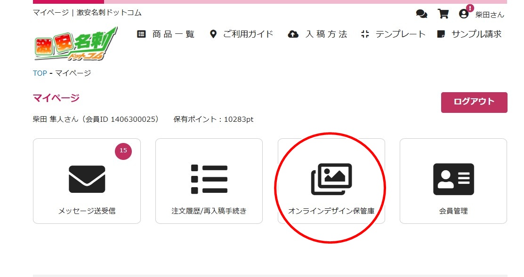Click the ID card icon for member management
This screenshot has height=277, width=524.
pos(453,179)
